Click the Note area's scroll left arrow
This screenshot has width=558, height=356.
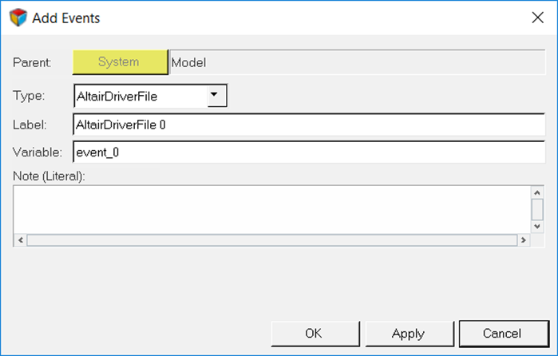[x=20, y=240]
